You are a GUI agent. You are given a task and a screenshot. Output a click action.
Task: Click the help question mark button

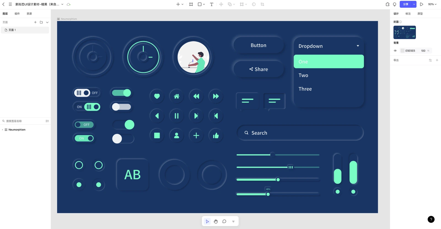(x=431, y=219)
